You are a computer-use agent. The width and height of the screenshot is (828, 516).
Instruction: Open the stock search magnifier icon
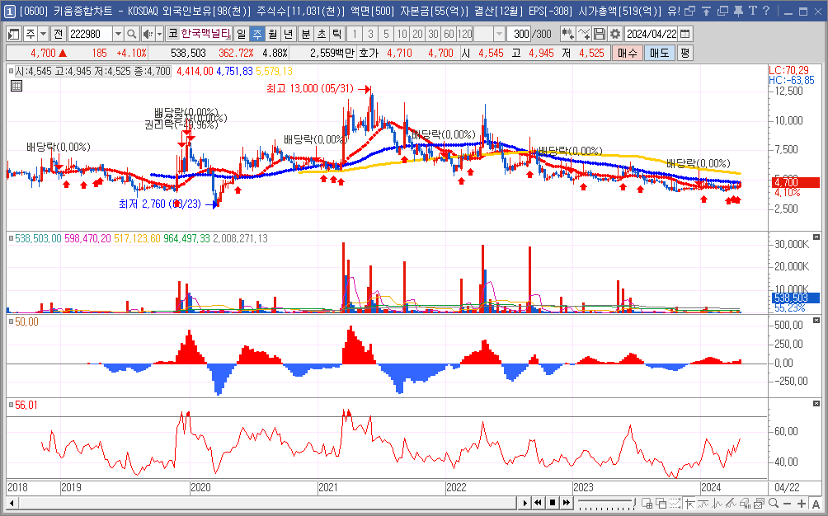tap(131, 35)
